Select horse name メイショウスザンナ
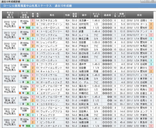Viewport: 156px width, 128px height. (x=51, y=50)
